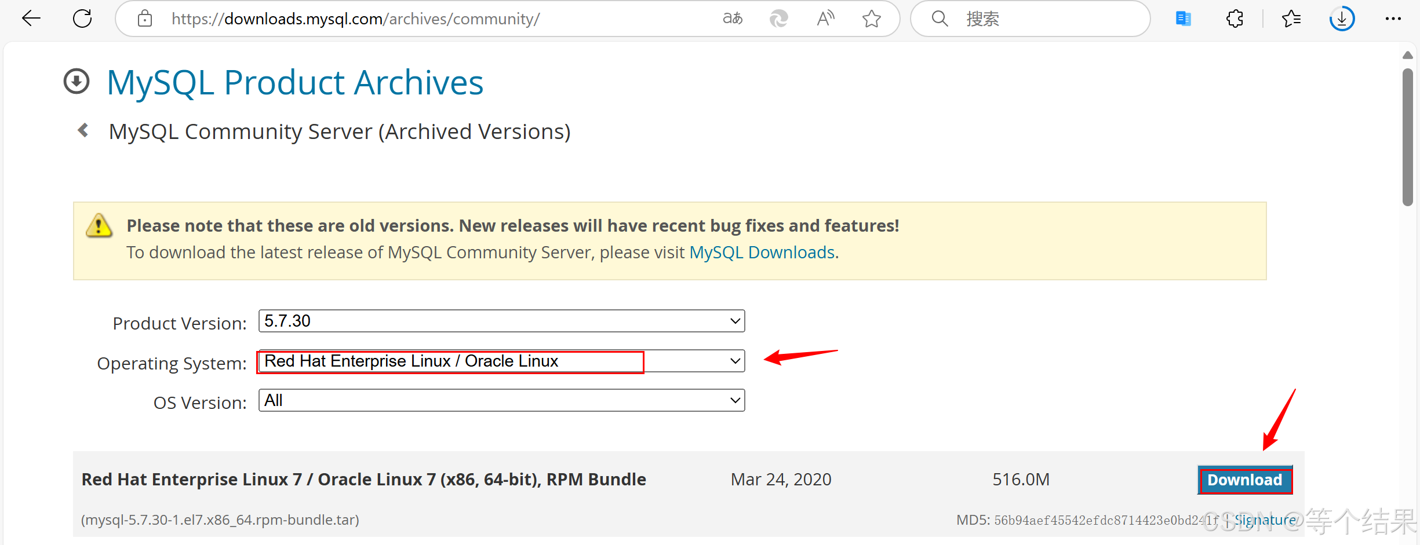Click the Operating System label

(172, 363)
